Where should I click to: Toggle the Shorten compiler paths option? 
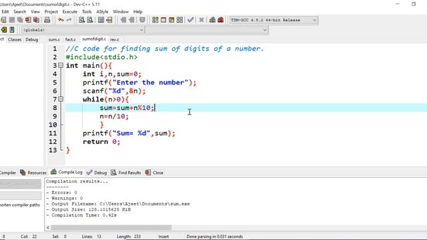[20, 205]
